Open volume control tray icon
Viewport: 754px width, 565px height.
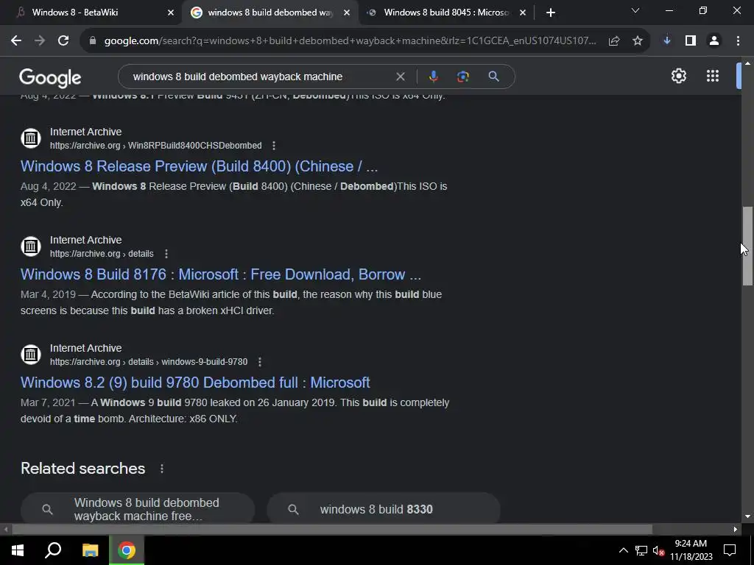coord(658,550)
